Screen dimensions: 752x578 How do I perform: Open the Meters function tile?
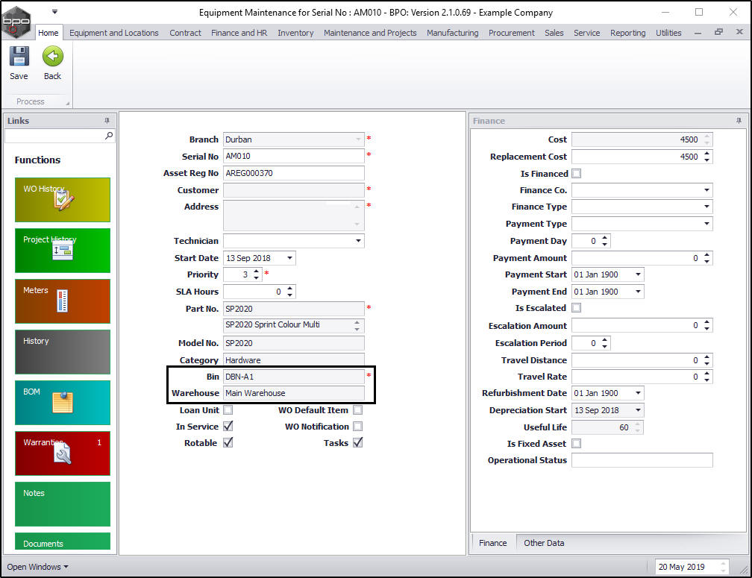coord(63,301)
